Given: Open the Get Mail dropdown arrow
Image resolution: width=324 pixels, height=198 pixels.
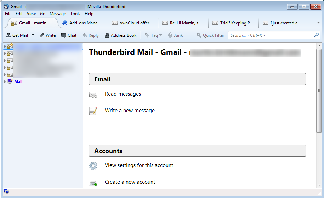Looking at the screenshot, I should [33, 35].
